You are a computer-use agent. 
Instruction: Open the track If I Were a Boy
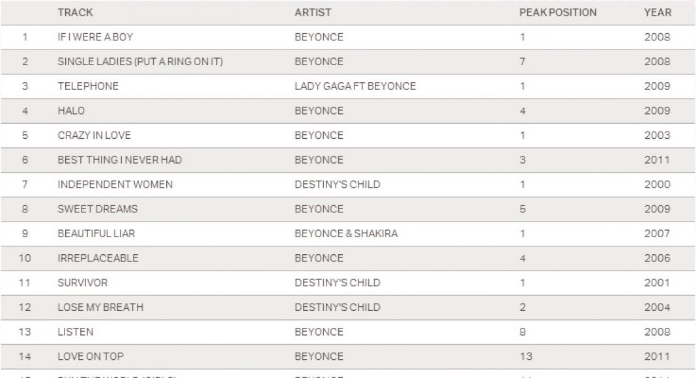tap(95, 37)
